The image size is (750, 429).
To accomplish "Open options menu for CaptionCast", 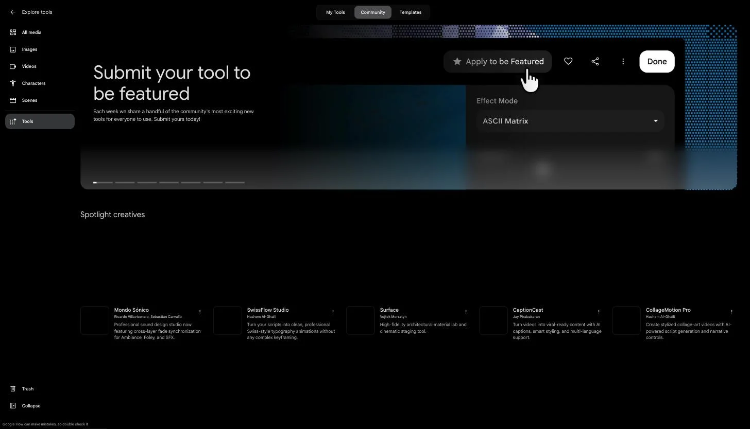I will pos(599,312).
